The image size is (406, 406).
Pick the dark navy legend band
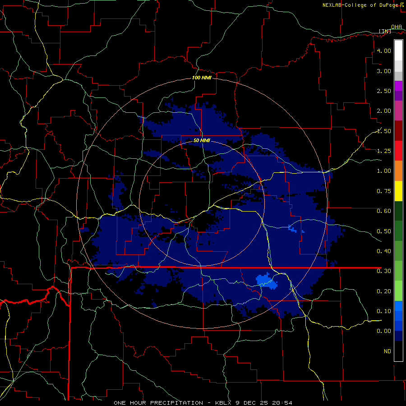click(398, 336)
